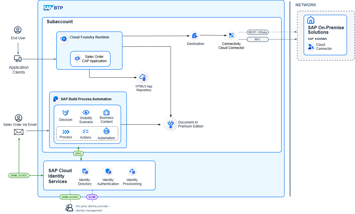Screen dimensions: 355x214
Task: Click the SAP Cloud Identity Services title
Action: point(60,176)
